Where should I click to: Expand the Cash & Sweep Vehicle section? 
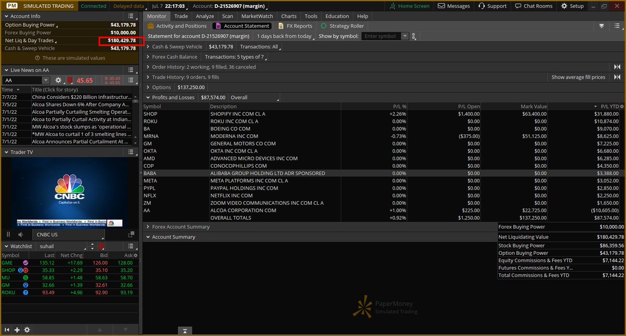[148, 47]
